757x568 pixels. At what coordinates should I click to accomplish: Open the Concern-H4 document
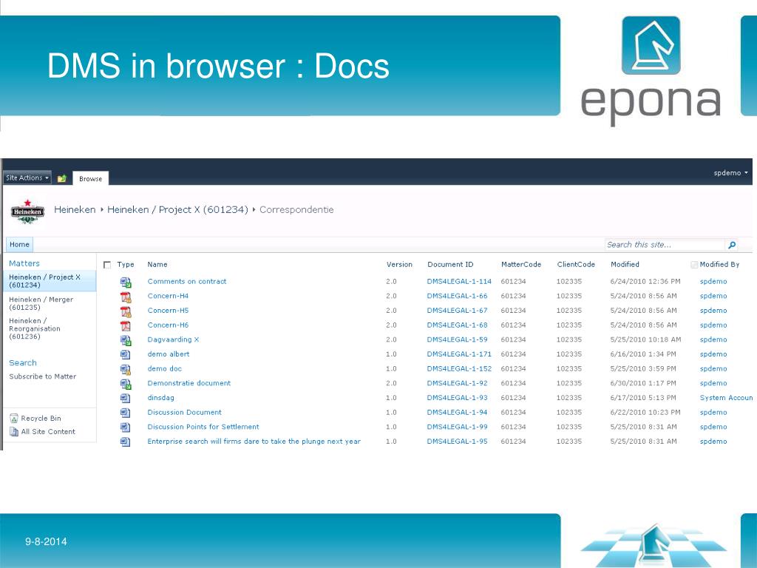(168, 296)
